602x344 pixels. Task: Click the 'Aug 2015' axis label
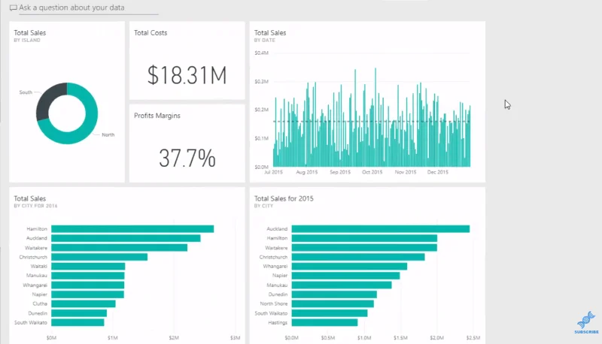coord(307,173)
